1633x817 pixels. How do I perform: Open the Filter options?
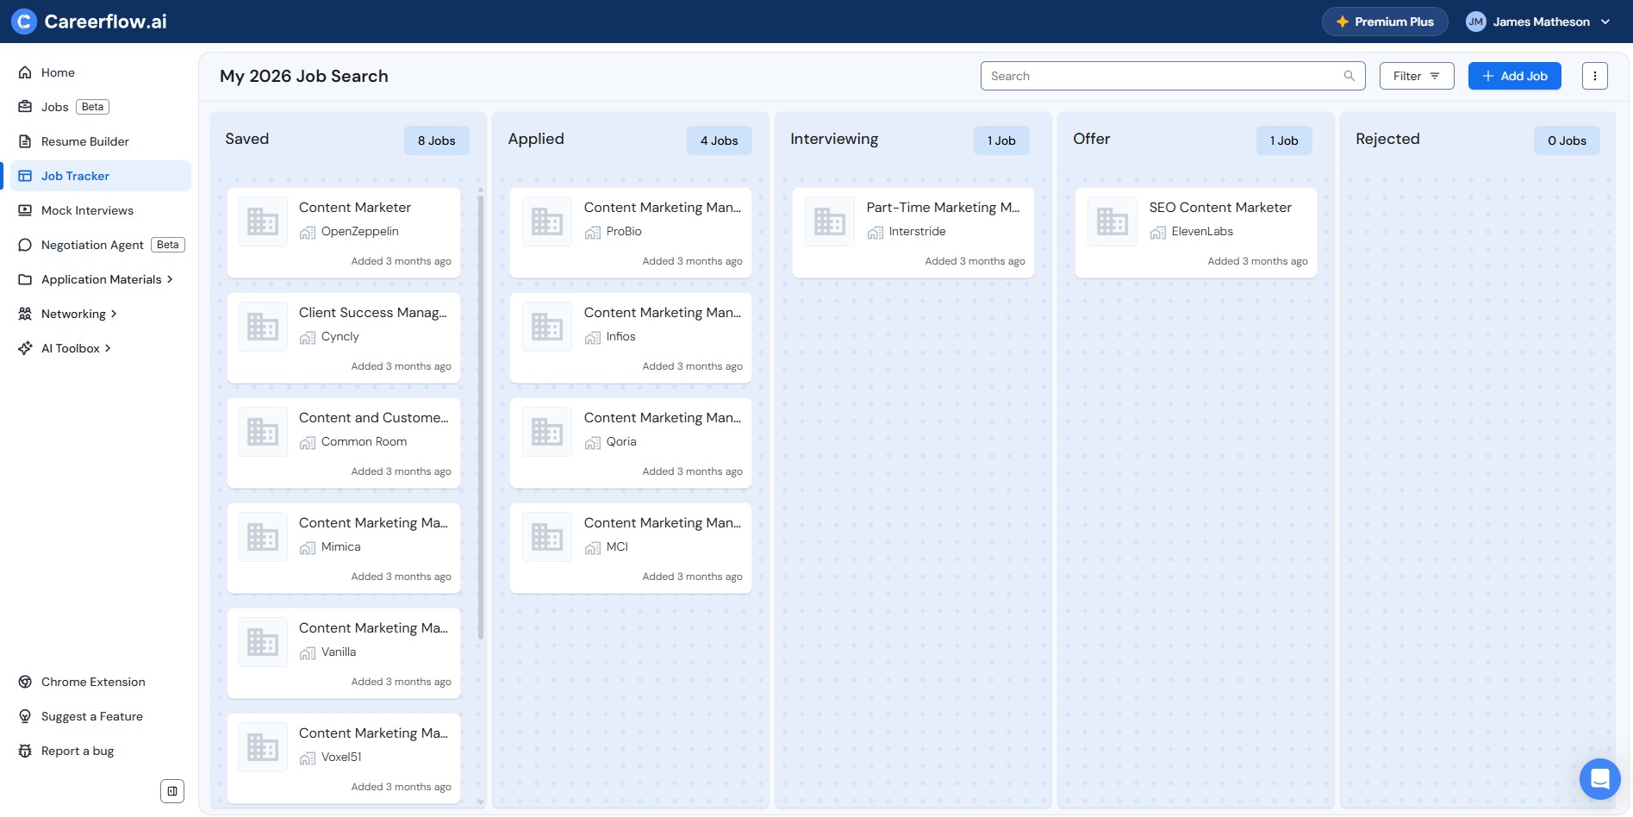pyautogui.click(x=1416, y=75)
